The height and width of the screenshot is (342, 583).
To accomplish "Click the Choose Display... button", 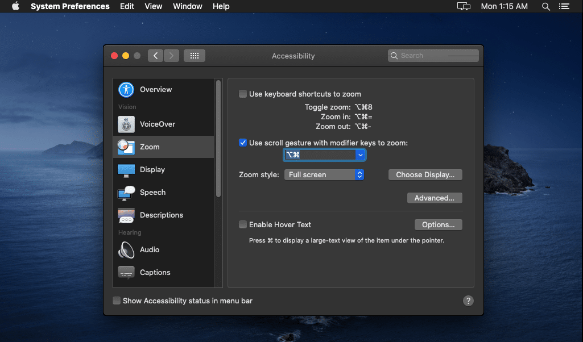I will tap(425, 175).
